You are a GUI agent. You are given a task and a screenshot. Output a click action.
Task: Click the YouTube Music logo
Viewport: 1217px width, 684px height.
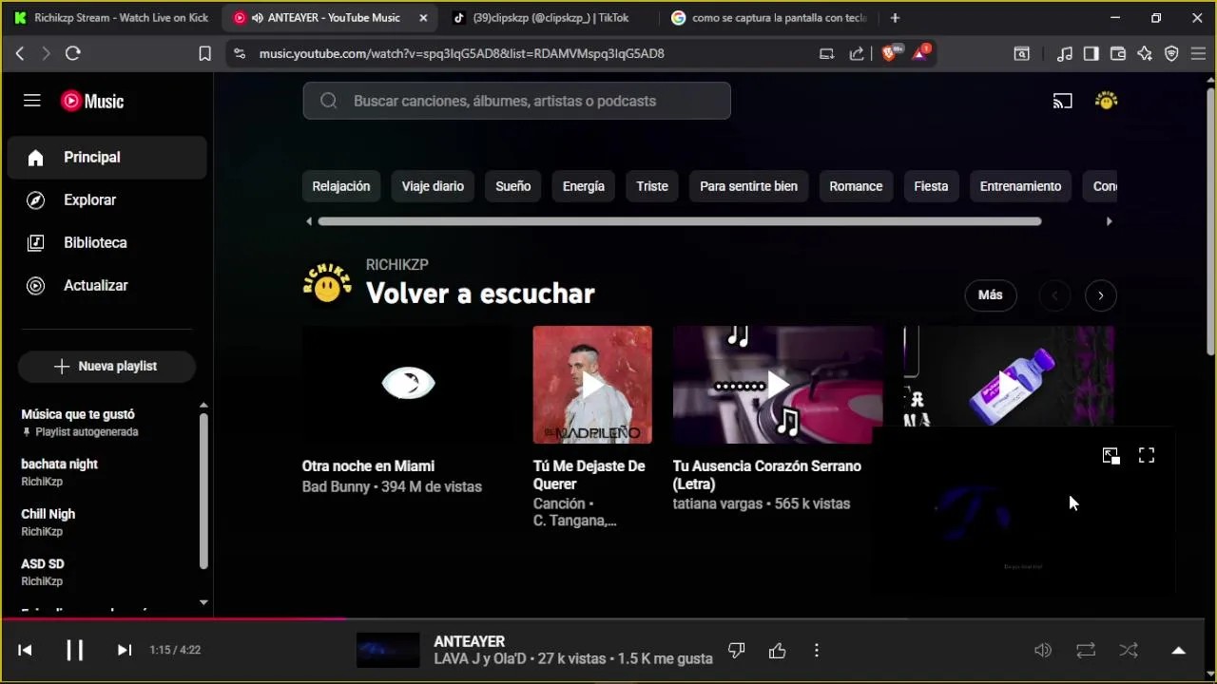(92, 101)
